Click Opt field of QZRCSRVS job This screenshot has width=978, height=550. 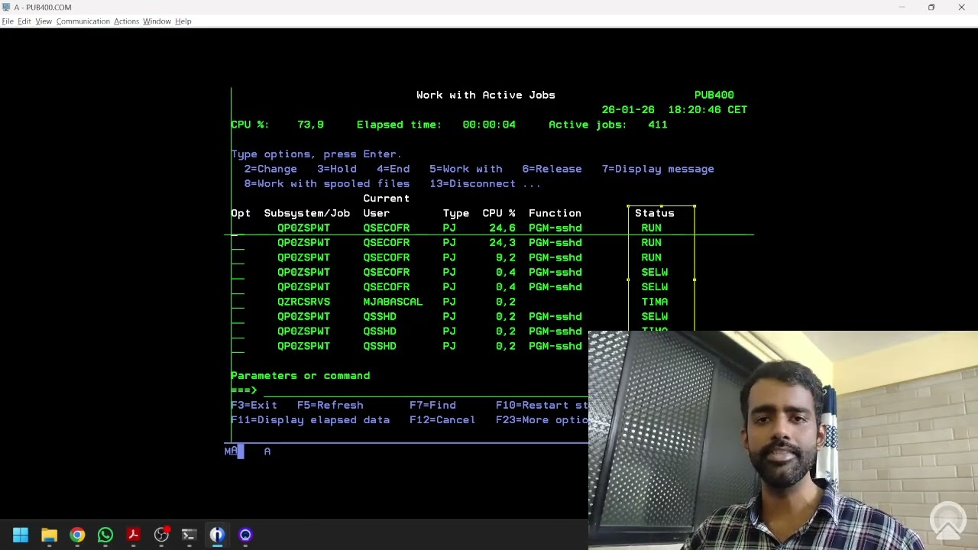[238, 302]
